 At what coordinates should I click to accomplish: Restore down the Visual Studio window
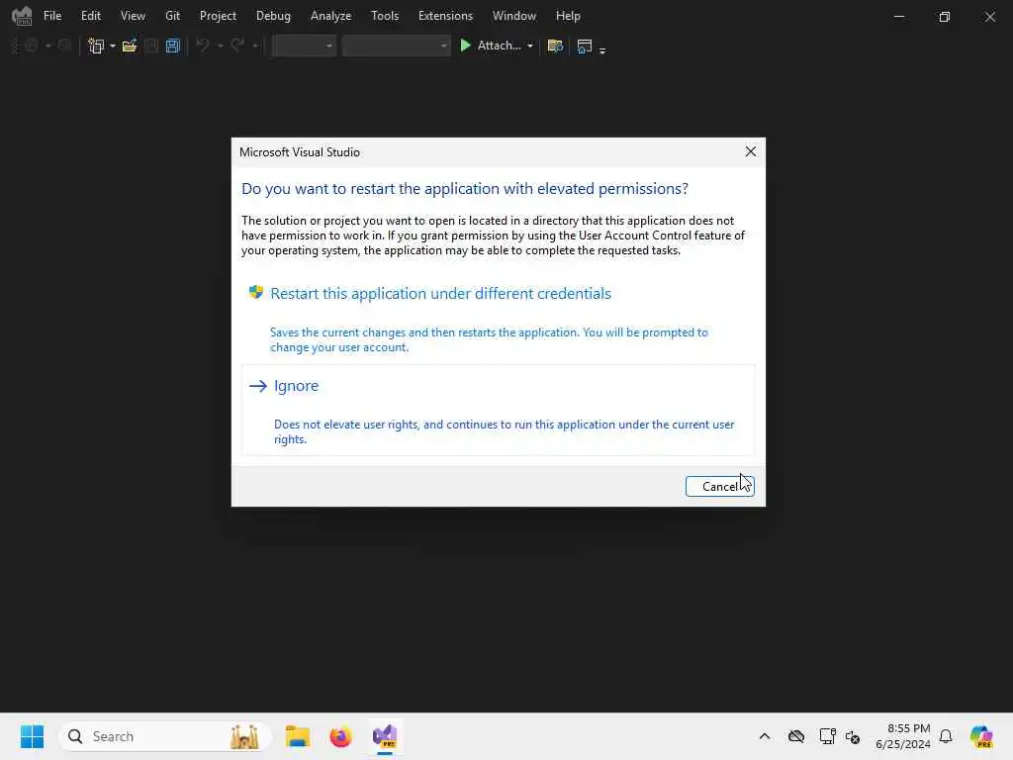[944, 16]
